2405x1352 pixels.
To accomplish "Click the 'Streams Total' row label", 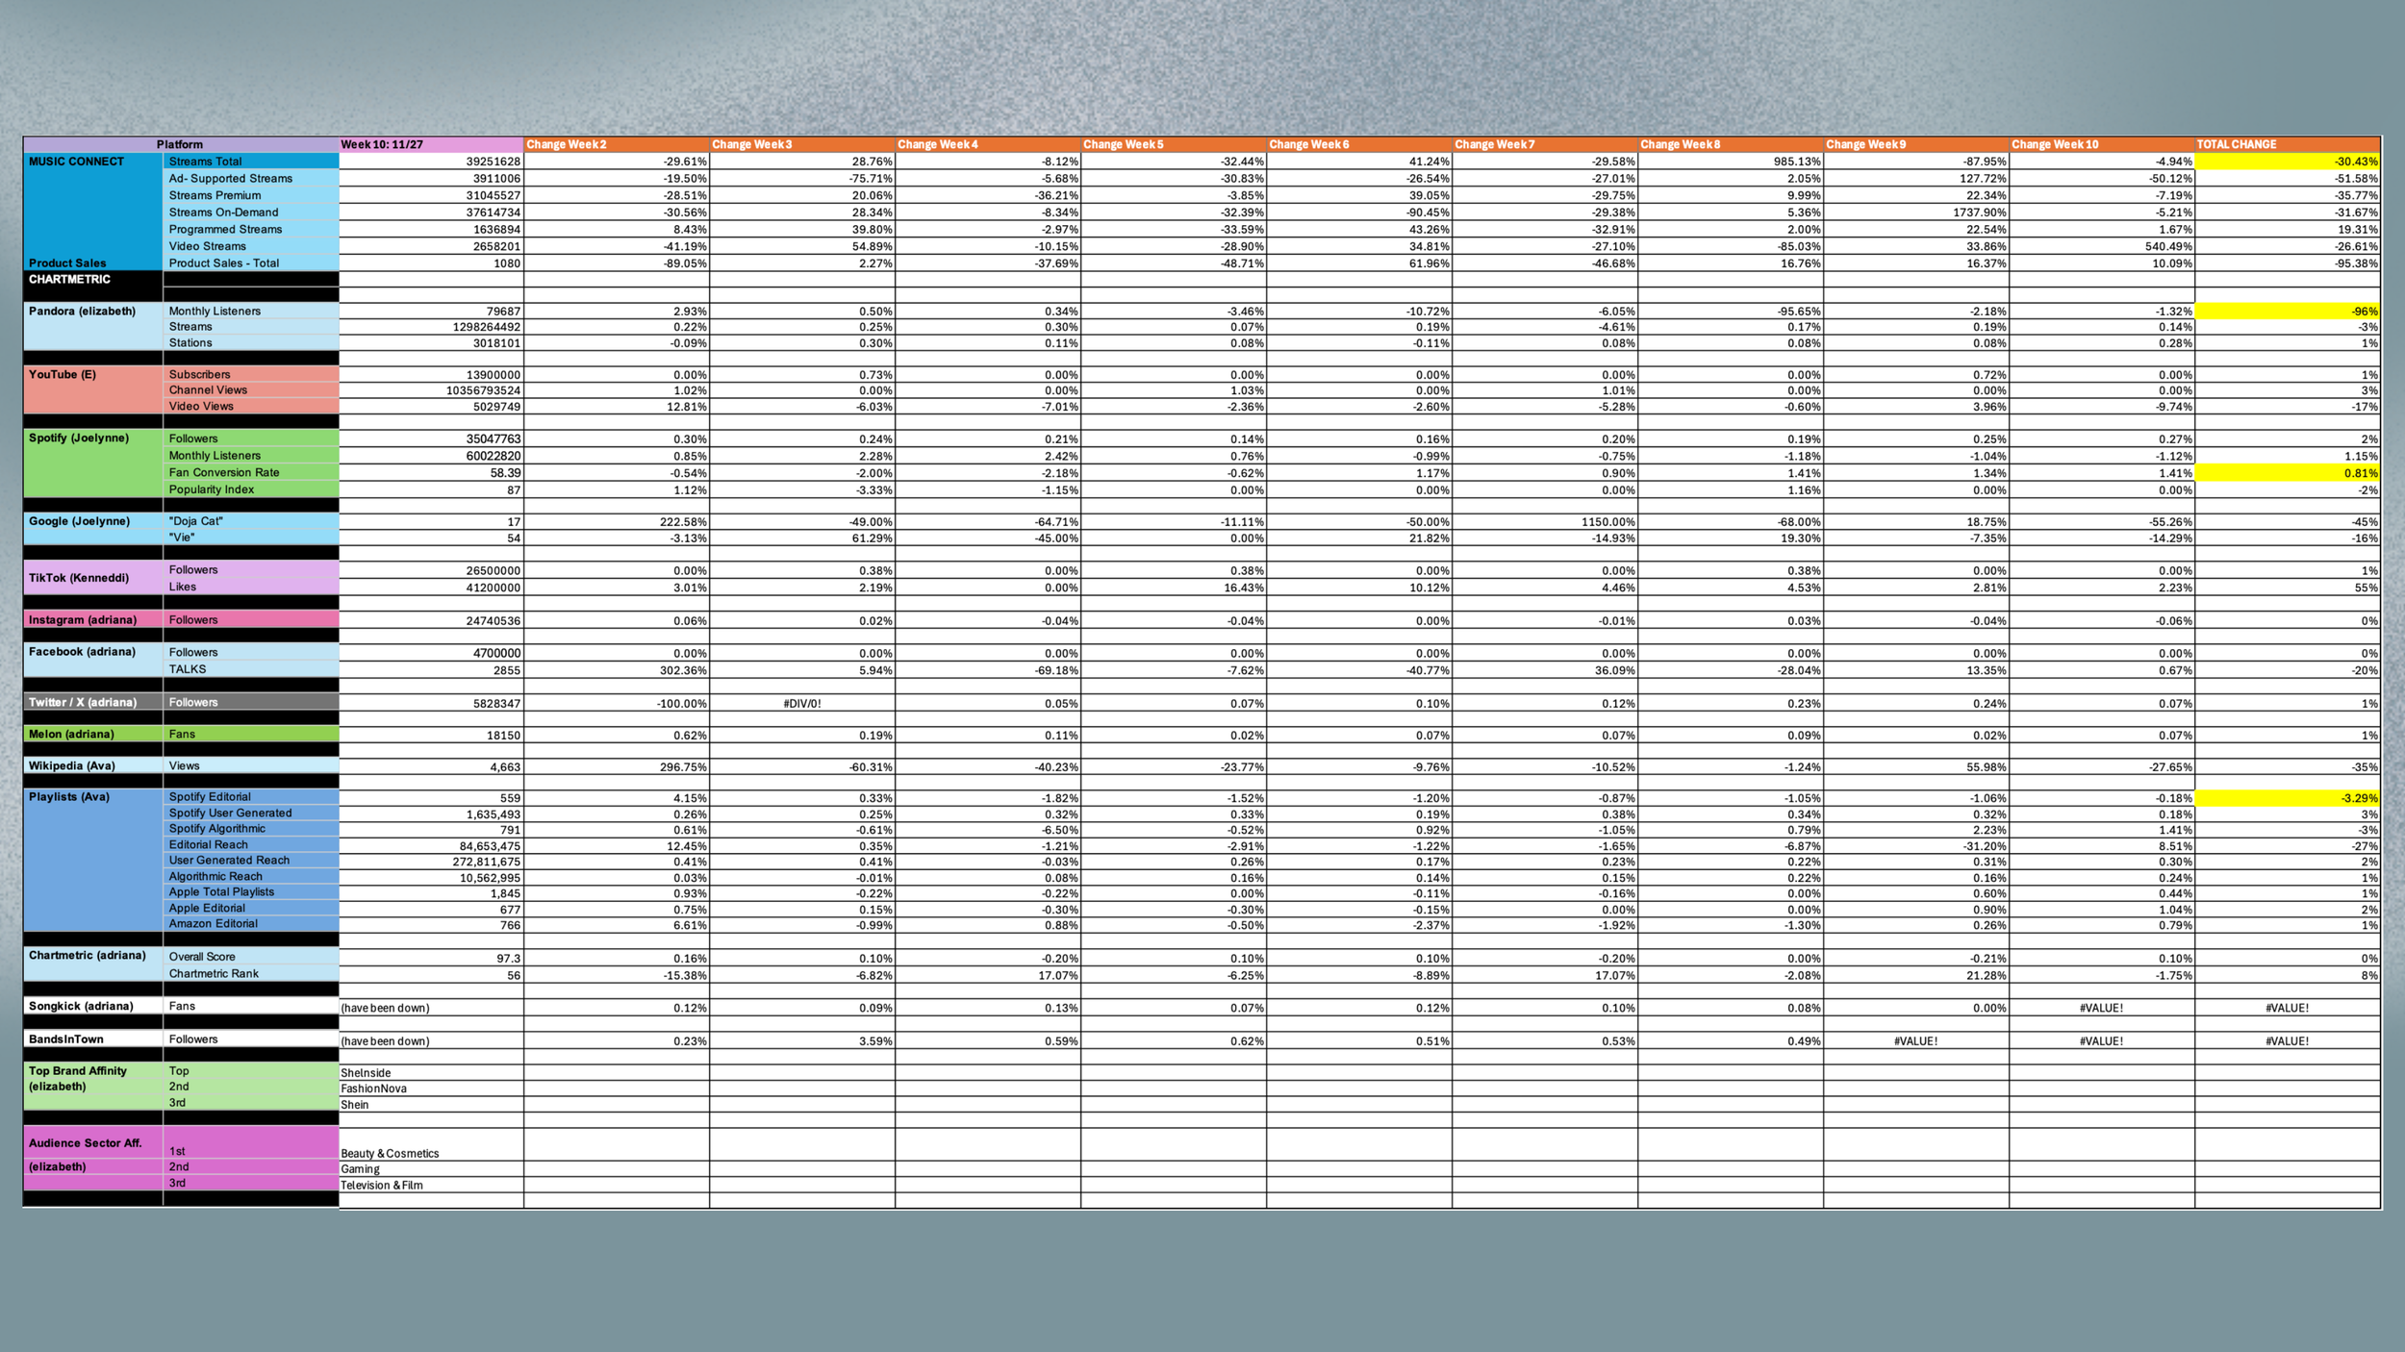I will [x=251, y=162].
